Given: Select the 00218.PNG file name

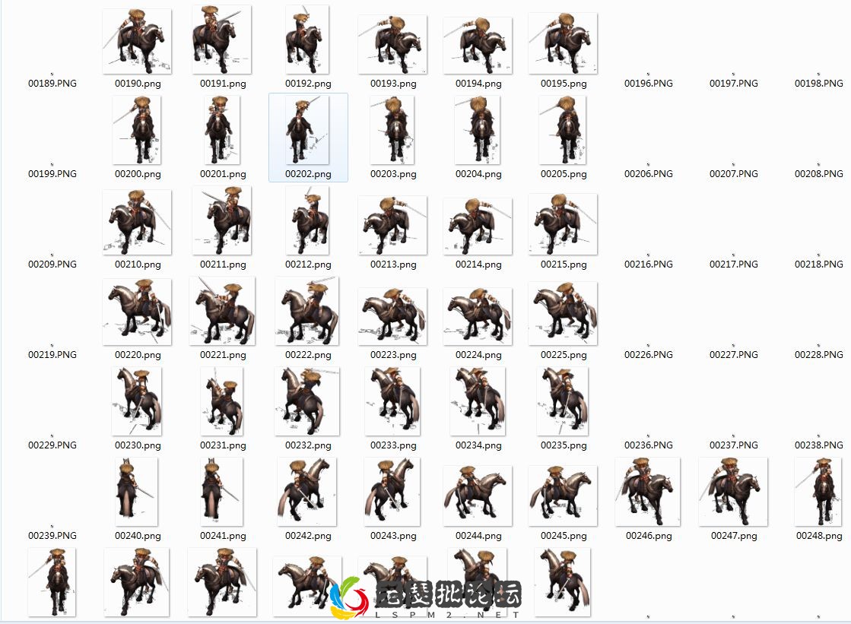Looking at the screenshot, I should pos(819,264).
